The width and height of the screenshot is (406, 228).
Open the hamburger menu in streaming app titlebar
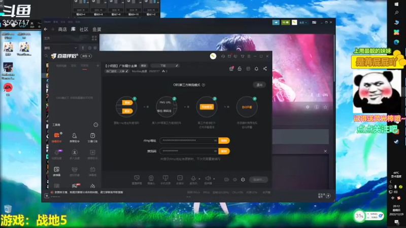[x=249, y=56]
